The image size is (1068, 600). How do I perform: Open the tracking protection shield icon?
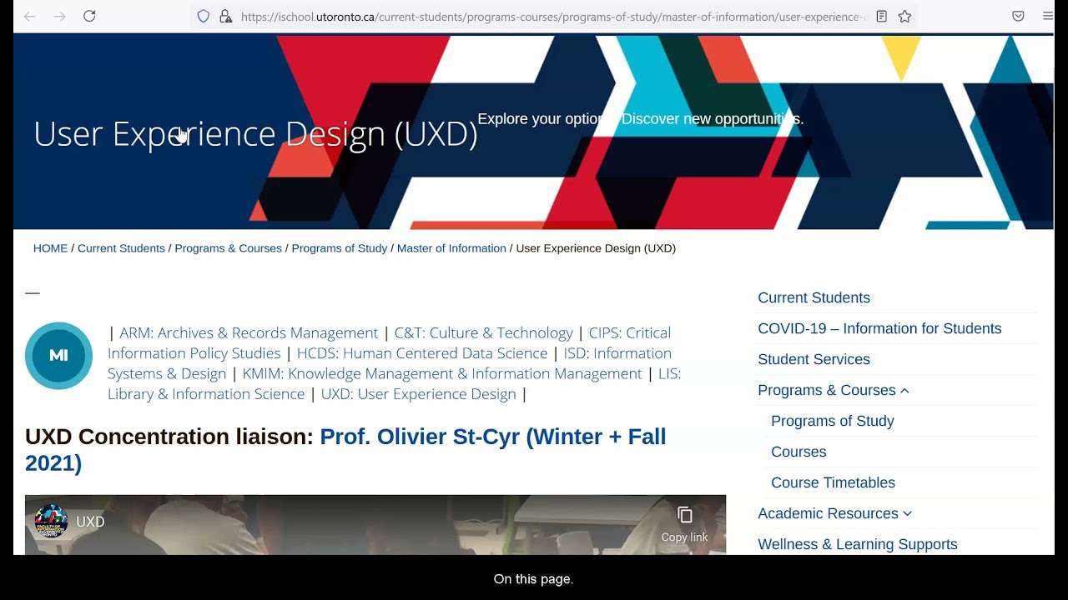pos(204,17)
